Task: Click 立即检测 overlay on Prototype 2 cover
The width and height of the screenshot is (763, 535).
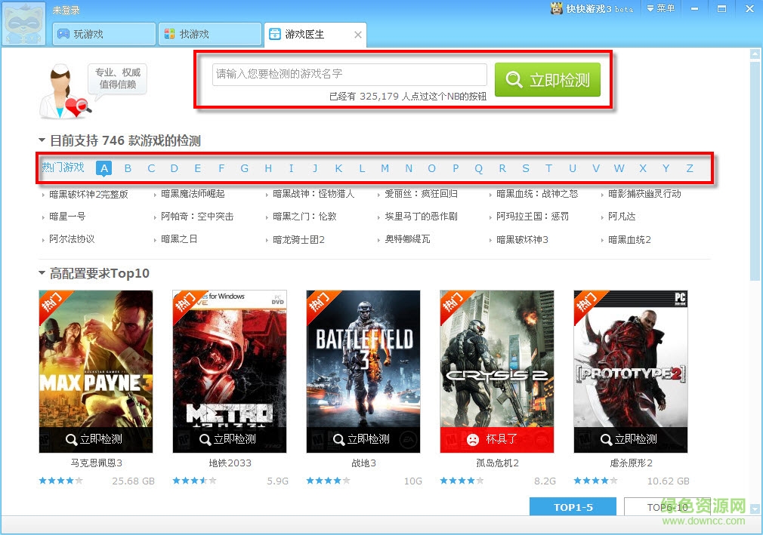Action: 630,439
